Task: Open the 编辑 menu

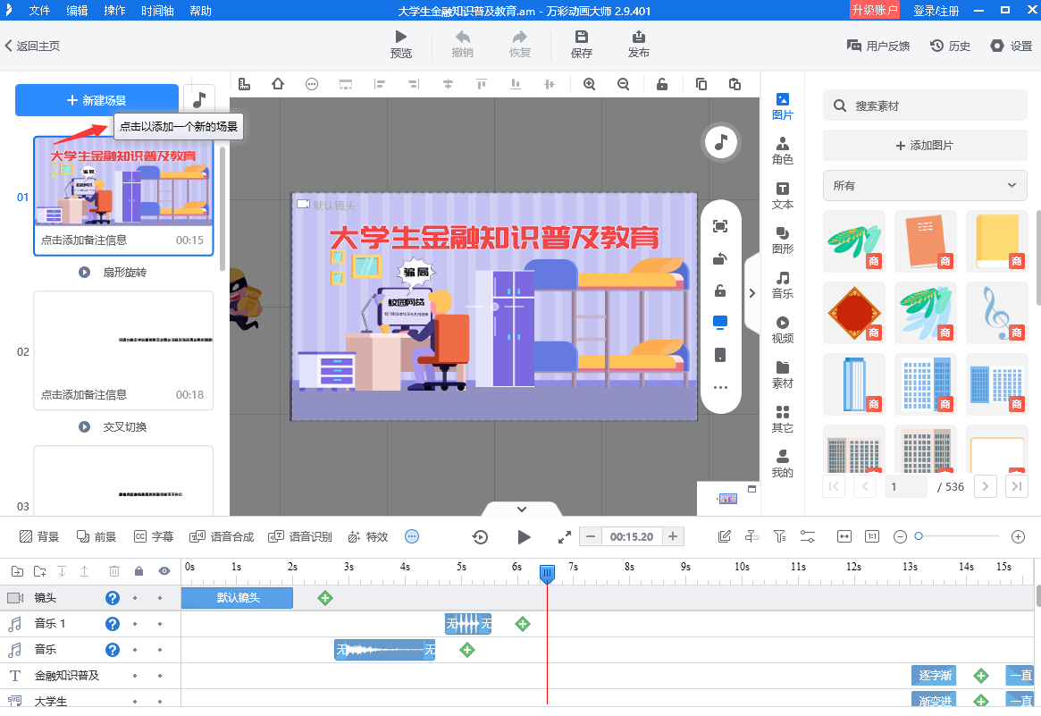Action: [x=77, y=12]
